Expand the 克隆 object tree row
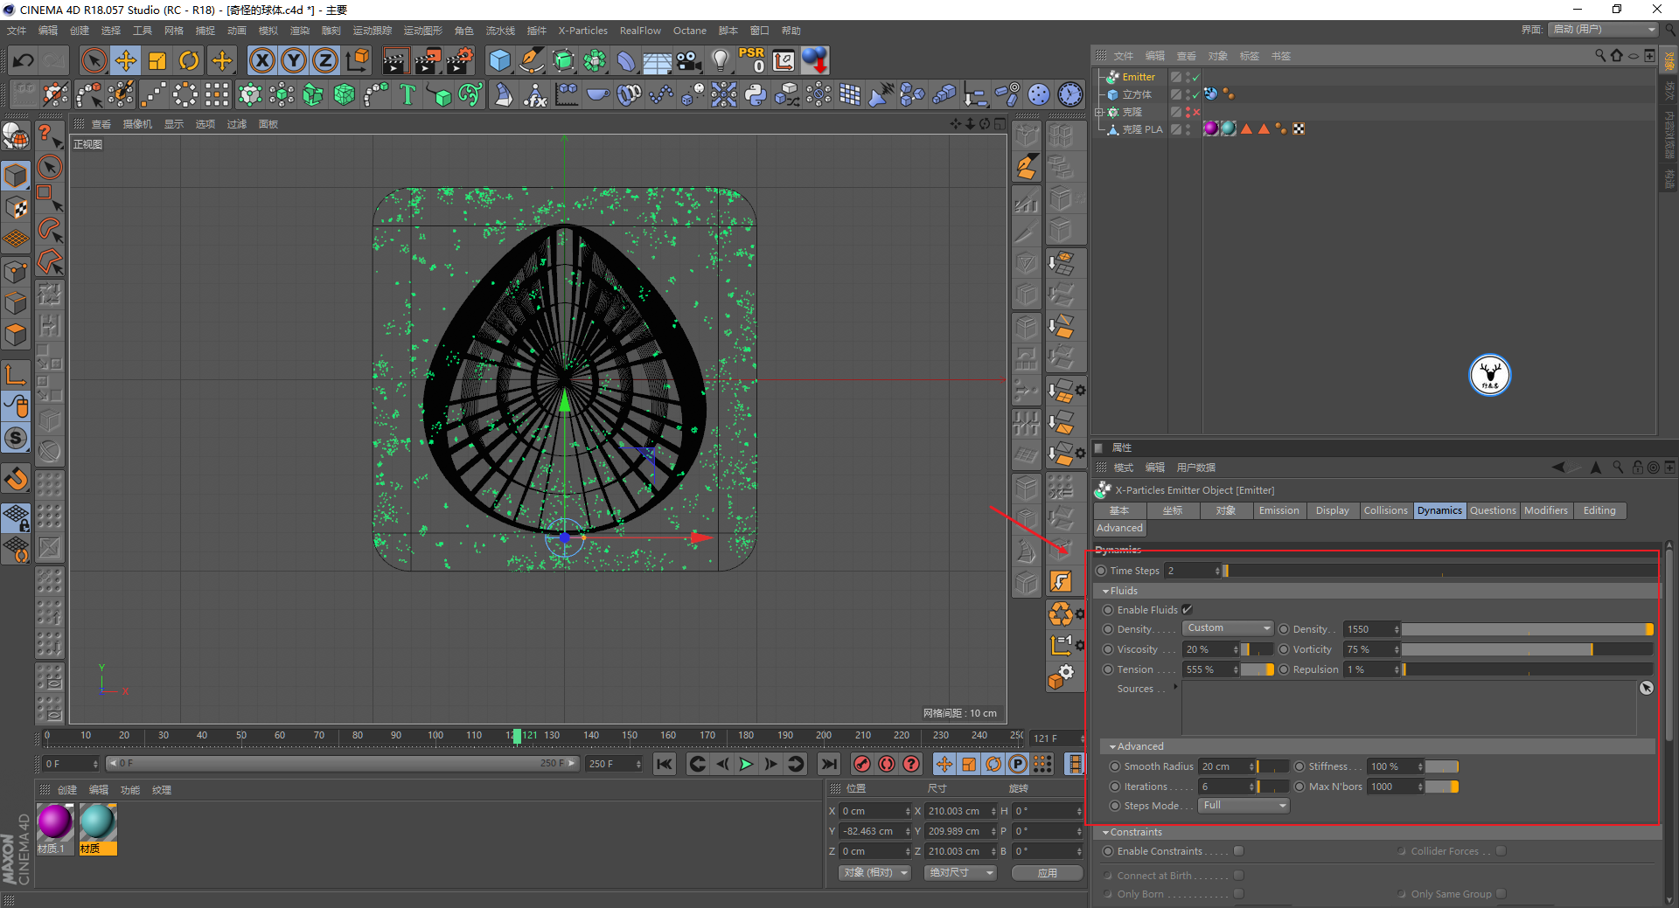The image size is (1679, 908). (x=1099, y=112)
